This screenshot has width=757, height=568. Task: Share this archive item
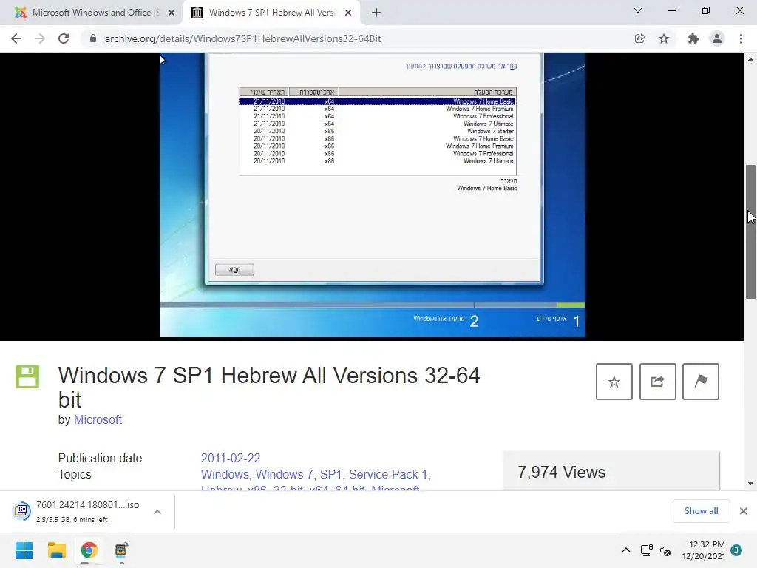coord(657,382)
